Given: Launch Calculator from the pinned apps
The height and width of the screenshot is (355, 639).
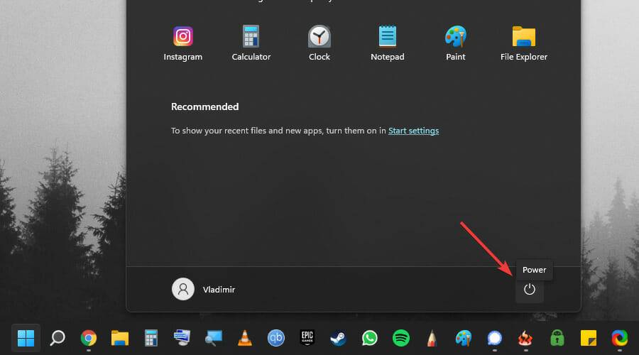Looking at the screenshot, I should click(x=251, y=43).
